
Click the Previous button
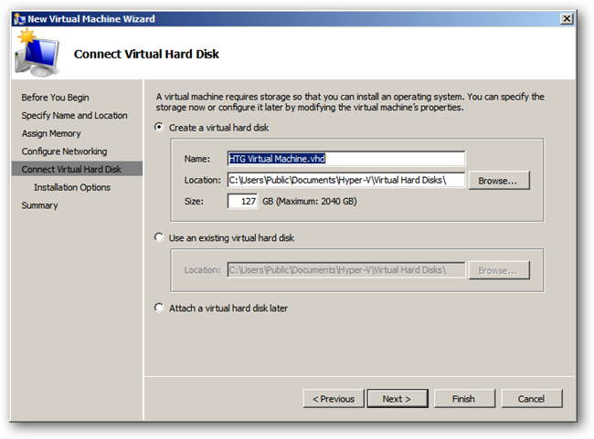(x=334, y=399)
